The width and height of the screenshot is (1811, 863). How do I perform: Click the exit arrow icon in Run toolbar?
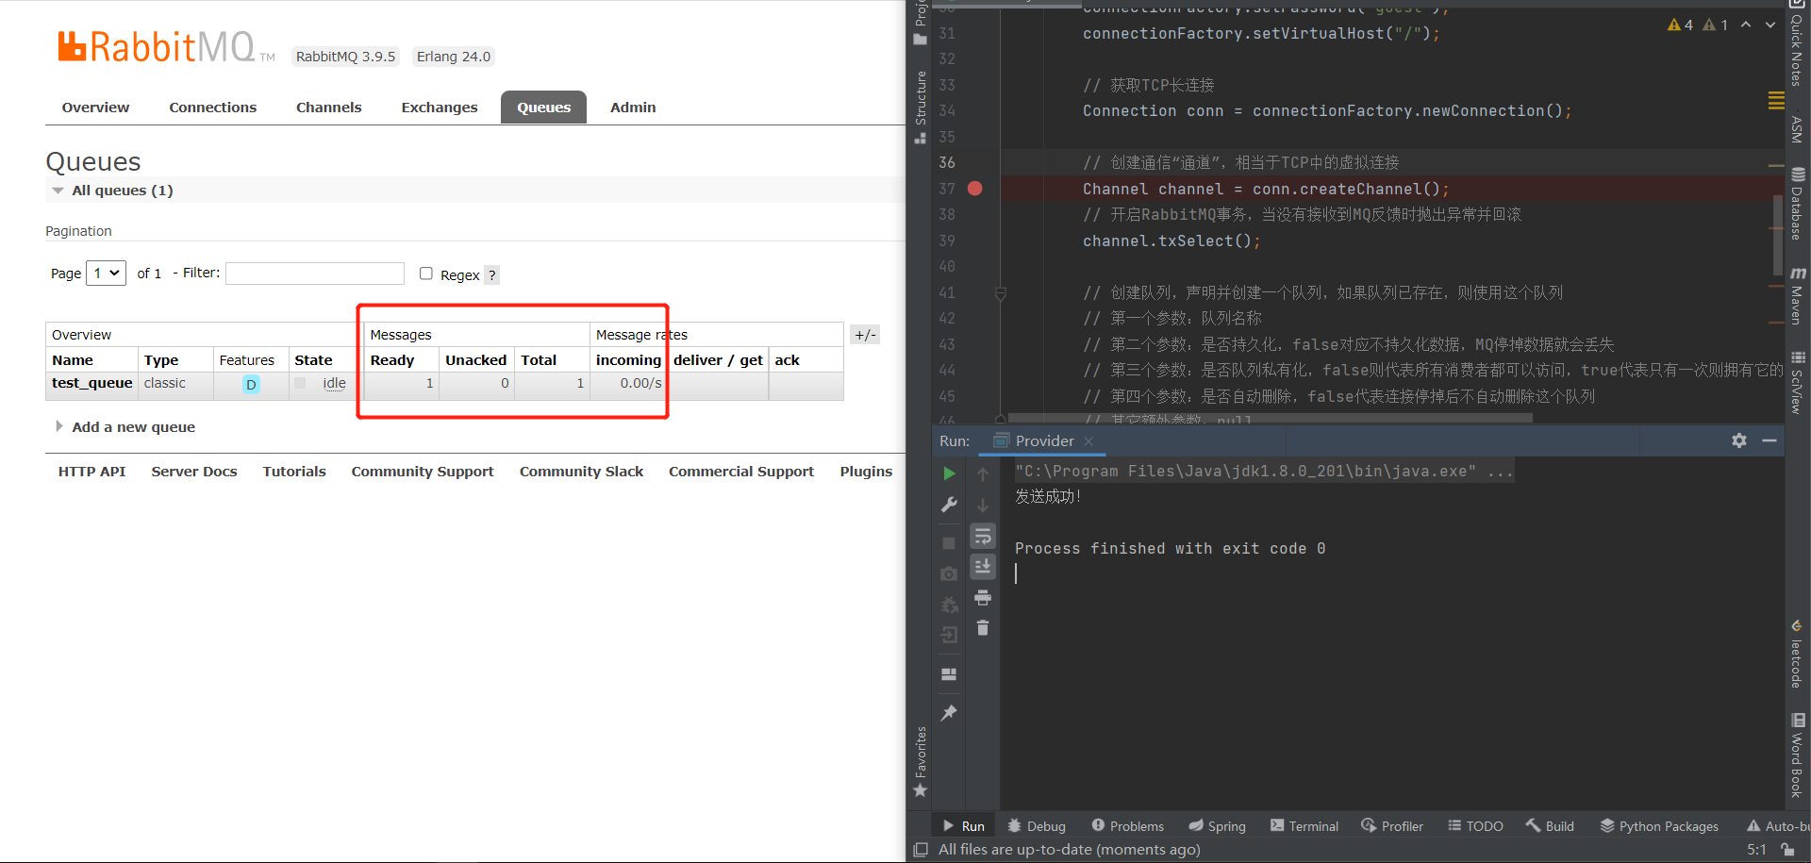pyautogui.click(x=949, y=635)
